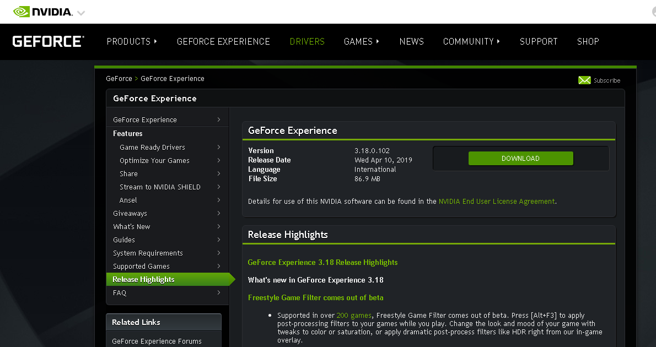
Task: Click the green DOWNLOAD button
Action: point(520,159)
